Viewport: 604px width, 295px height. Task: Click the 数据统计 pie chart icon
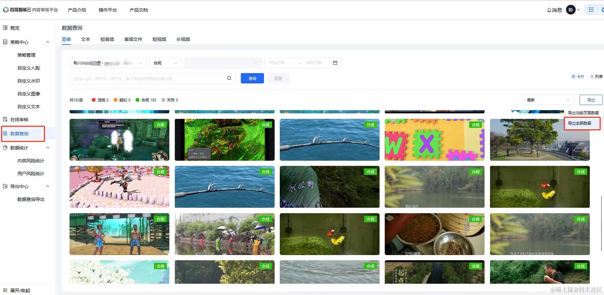pyautogui.click(x=5, y=147)
